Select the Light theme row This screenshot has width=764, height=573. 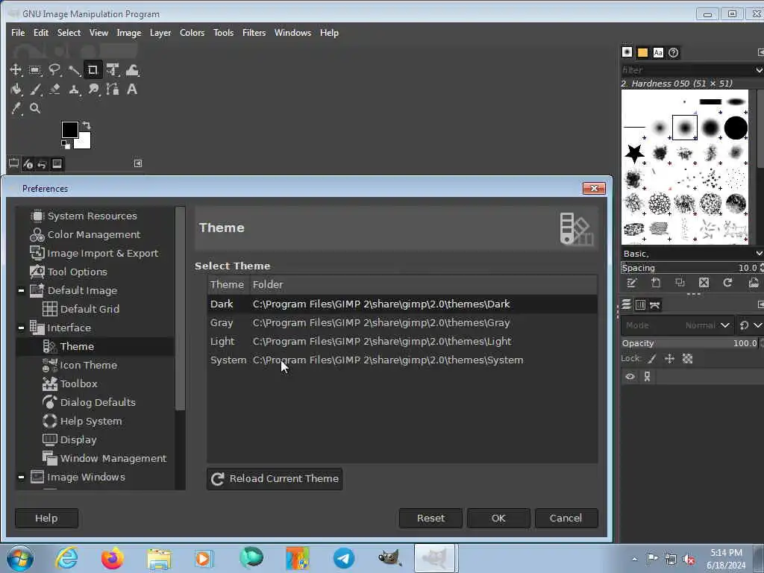402,342
